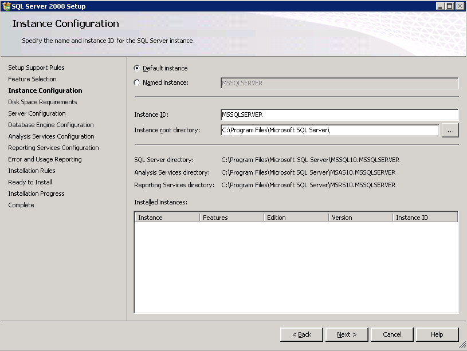Open the Help documentation

pyautogui.click(x=437, y=334)
